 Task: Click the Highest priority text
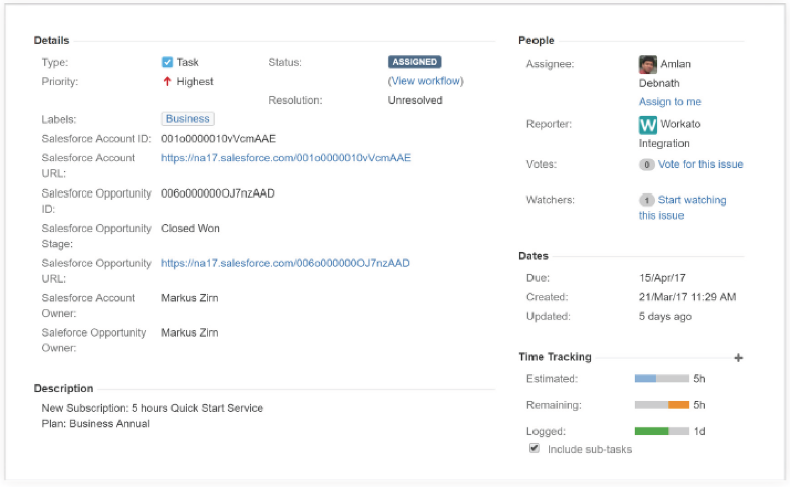(195, 82)
